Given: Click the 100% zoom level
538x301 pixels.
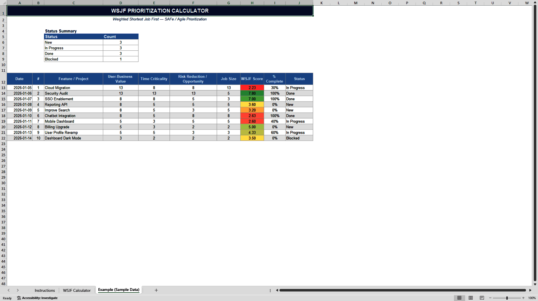Looking at the screenshot, I should (x=532, y=298).
